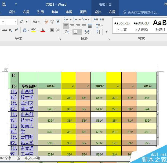167x163 pixels.
Task: Apply the 无间隔 style
Action: coord(141,26)
